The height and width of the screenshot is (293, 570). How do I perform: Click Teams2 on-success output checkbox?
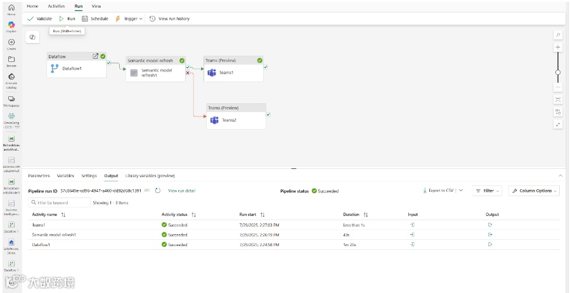pyautogui.click(x=268, y=115)
